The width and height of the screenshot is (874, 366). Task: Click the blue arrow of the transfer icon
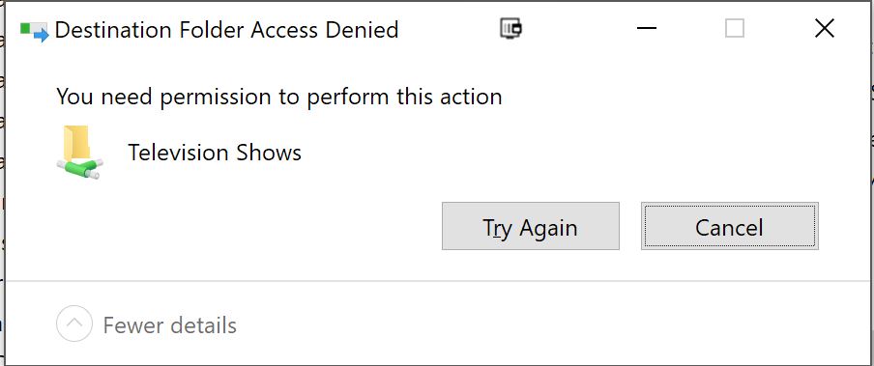coord(42,35)
